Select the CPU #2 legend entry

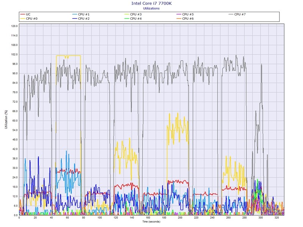click(84, 19)
